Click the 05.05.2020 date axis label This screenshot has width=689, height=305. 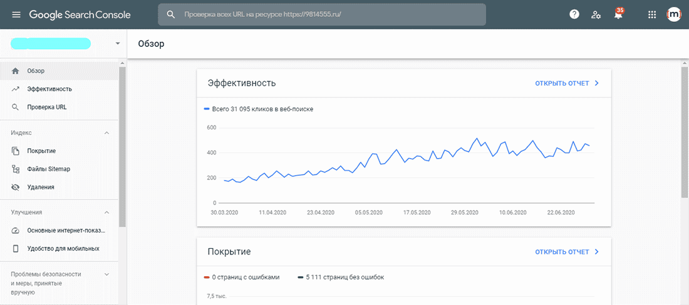coord(369,212)
